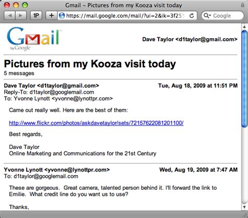Click the Gmail logo
This screenshot has width=248, height=218.
coord(34,39)
